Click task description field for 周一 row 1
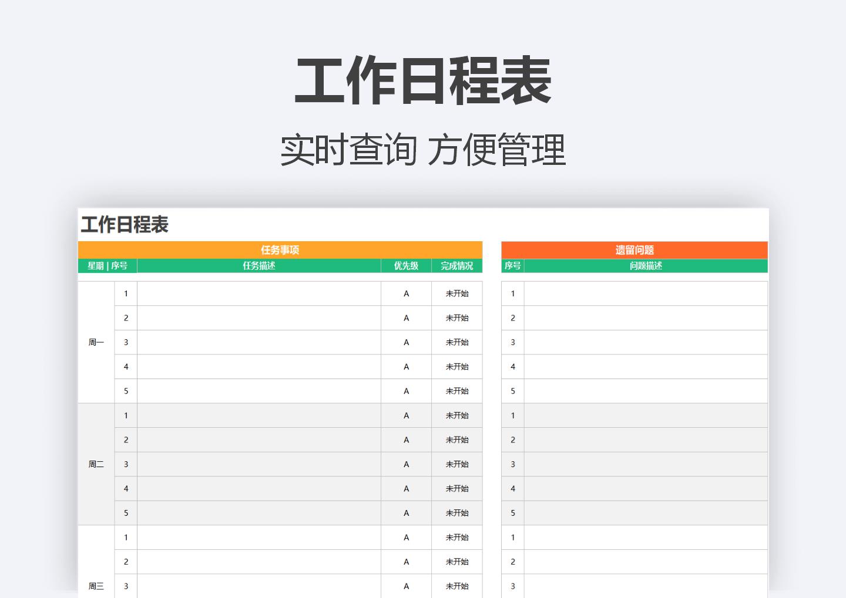Image resolution: width=846 pixels, height=598 pixels. 258,293
